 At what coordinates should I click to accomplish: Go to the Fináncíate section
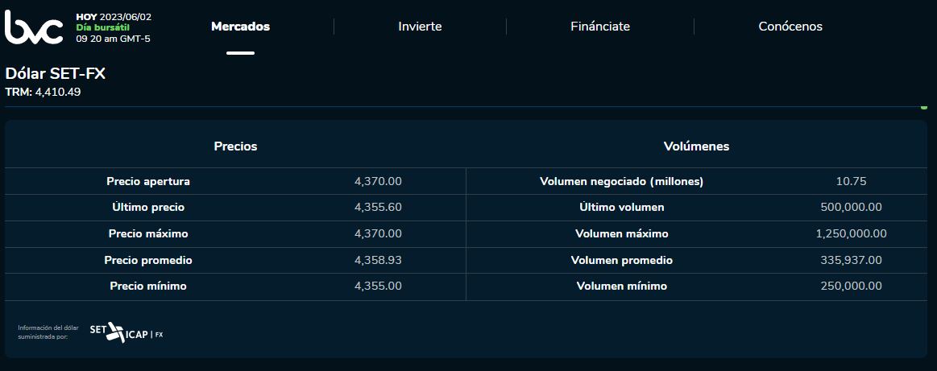[x=599, y=27]
